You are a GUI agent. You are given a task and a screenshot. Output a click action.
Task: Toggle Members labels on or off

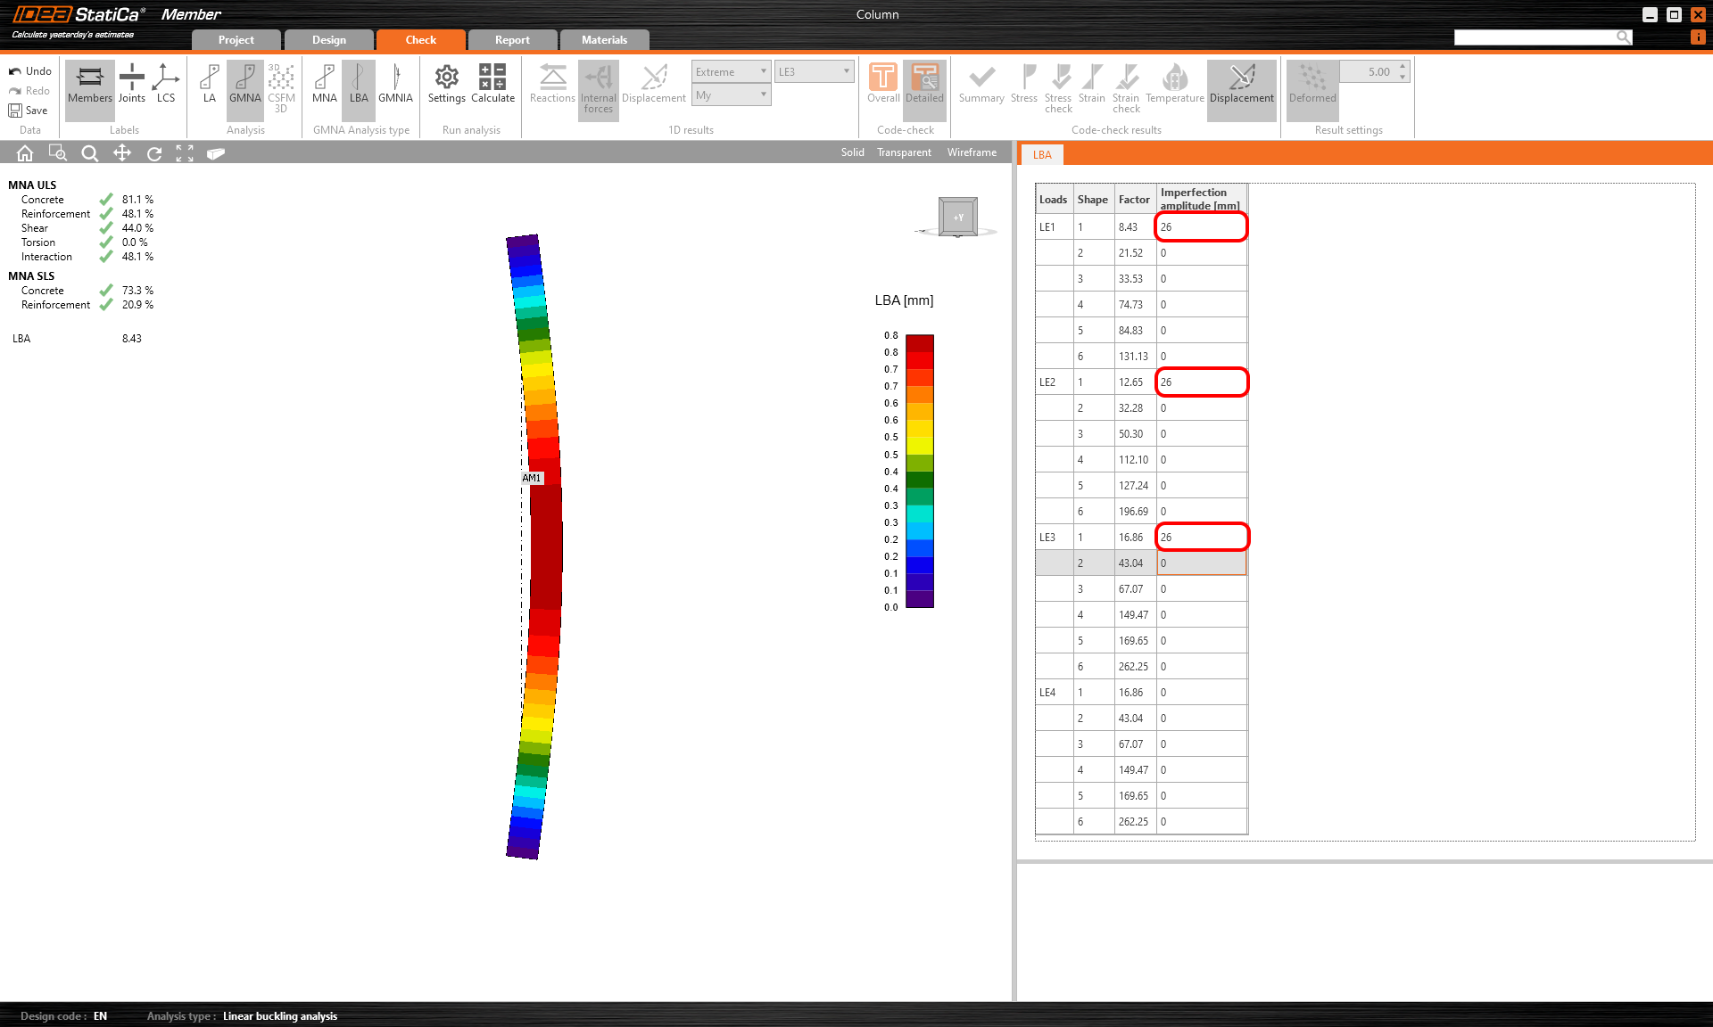[x=90, y=84]
